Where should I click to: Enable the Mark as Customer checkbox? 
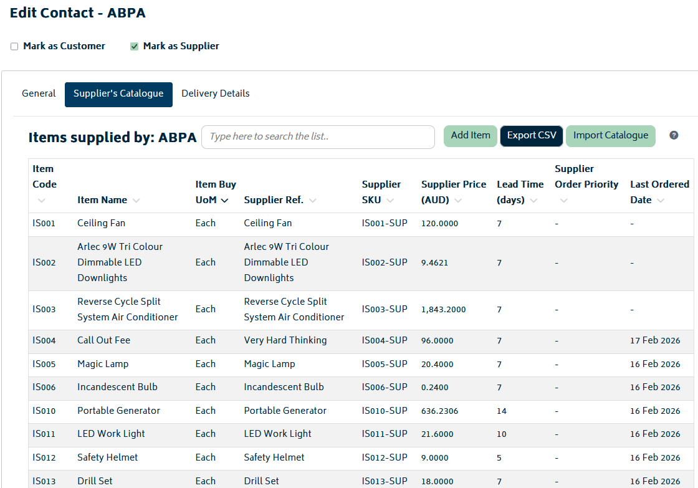pos(14,47)
